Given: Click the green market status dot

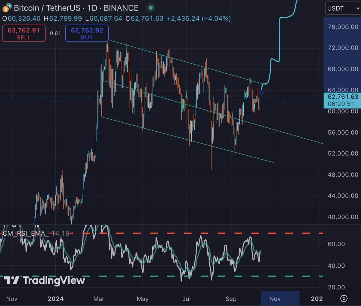Looking at the screenshot, I should (x=150, y=8).
